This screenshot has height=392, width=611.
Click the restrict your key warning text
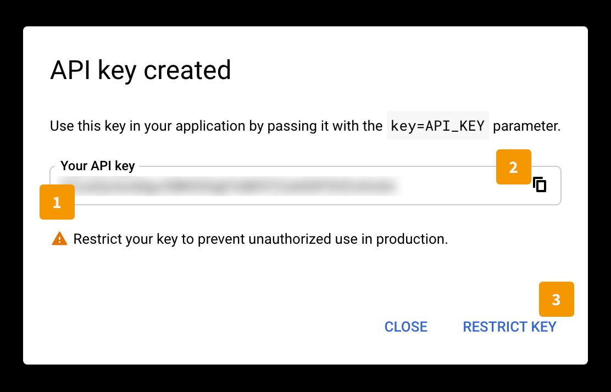260,239
